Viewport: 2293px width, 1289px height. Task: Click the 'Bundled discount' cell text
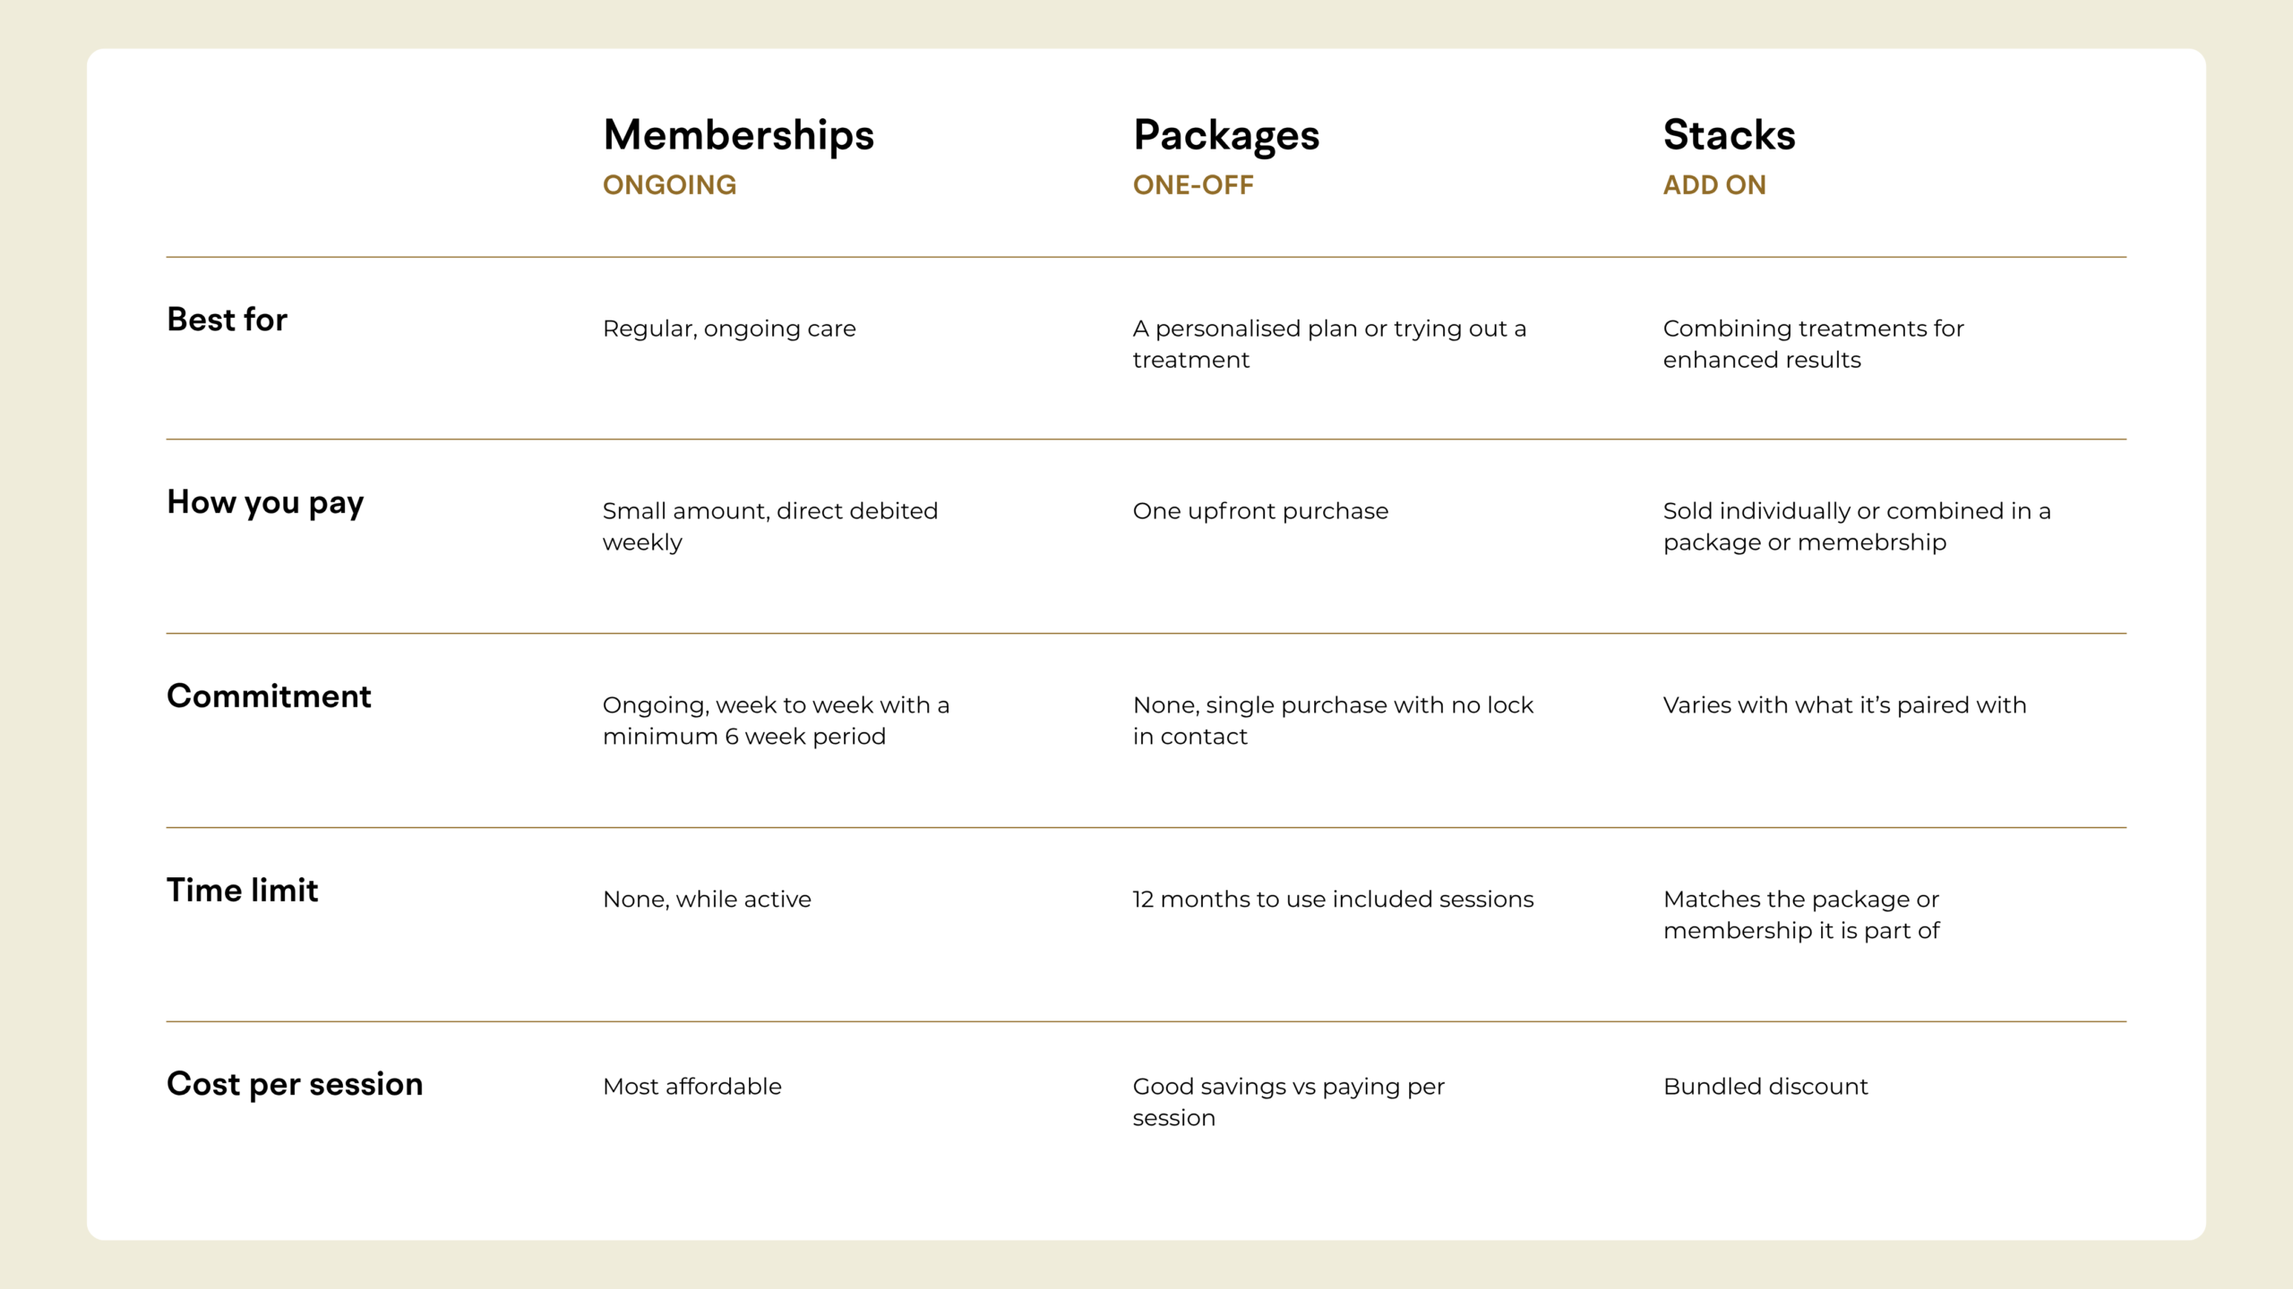1765,1086
